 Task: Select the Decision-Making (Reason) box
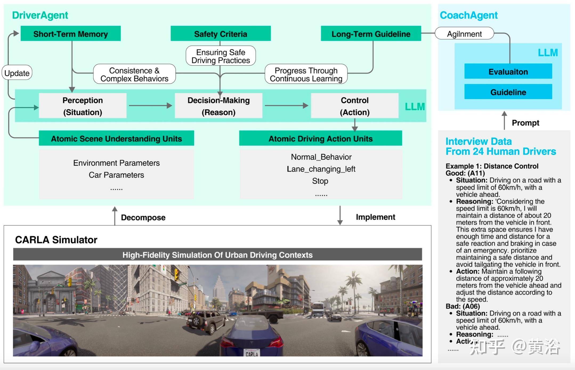coord(218,106)
